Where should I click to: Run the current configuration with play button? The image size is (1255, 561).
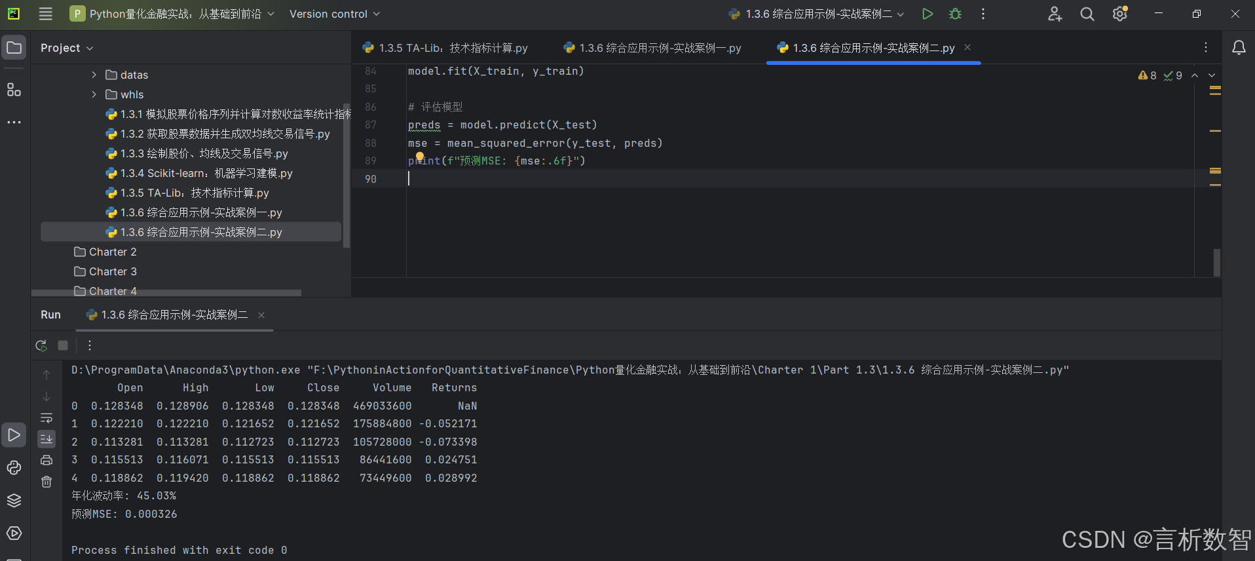tap(927, 14)
